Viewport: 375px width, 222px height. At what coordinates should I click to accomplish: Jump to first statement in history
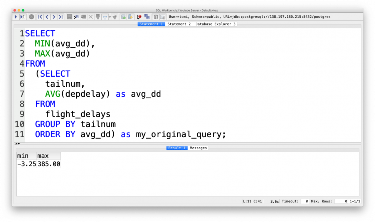pos(40,17)
